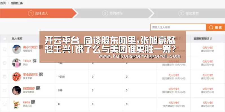
Task: Check the box for TT041
Action: point(5,63)
